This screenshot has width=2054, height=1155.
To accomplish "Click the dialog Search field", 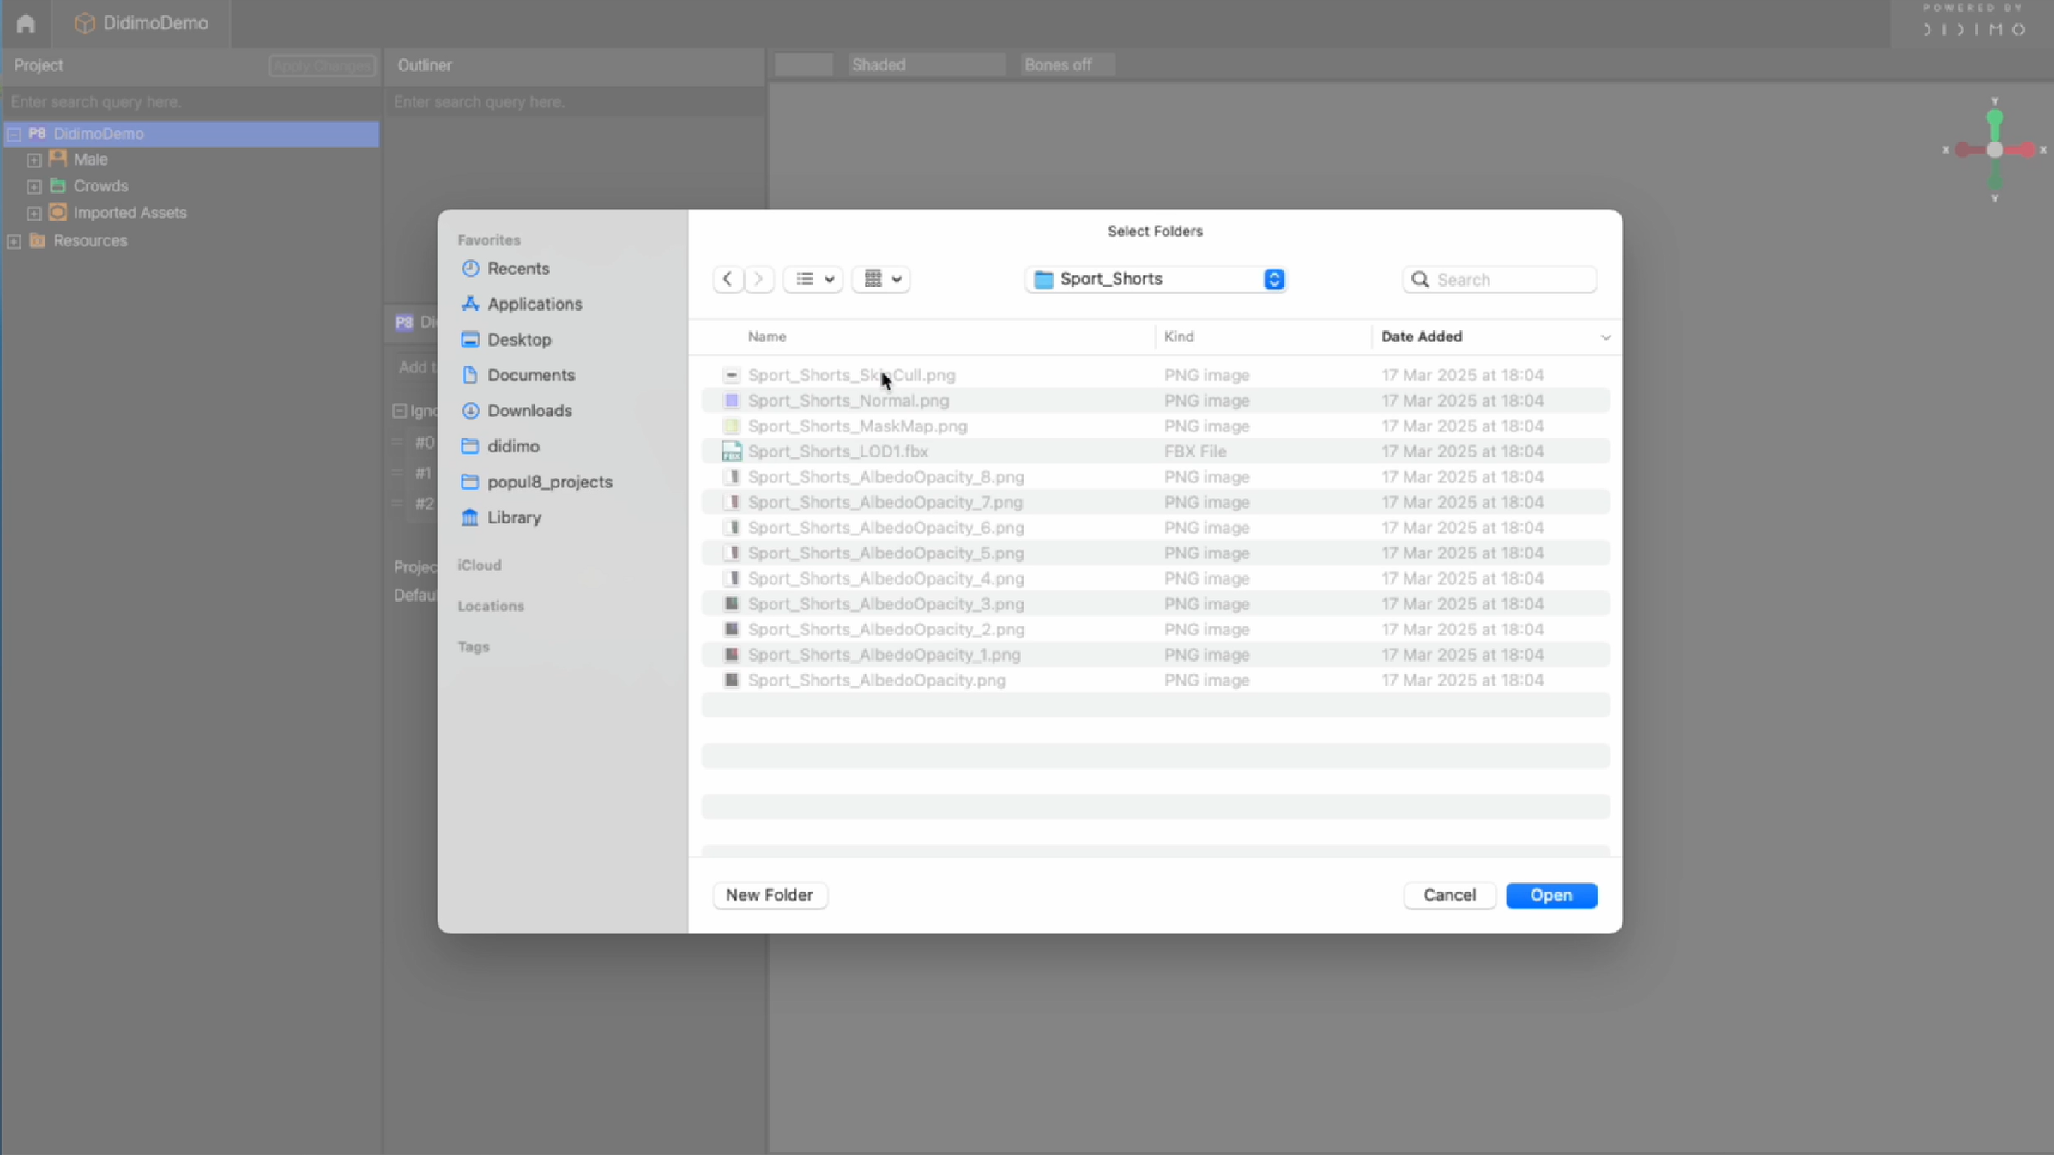I will pos(1499,280).
